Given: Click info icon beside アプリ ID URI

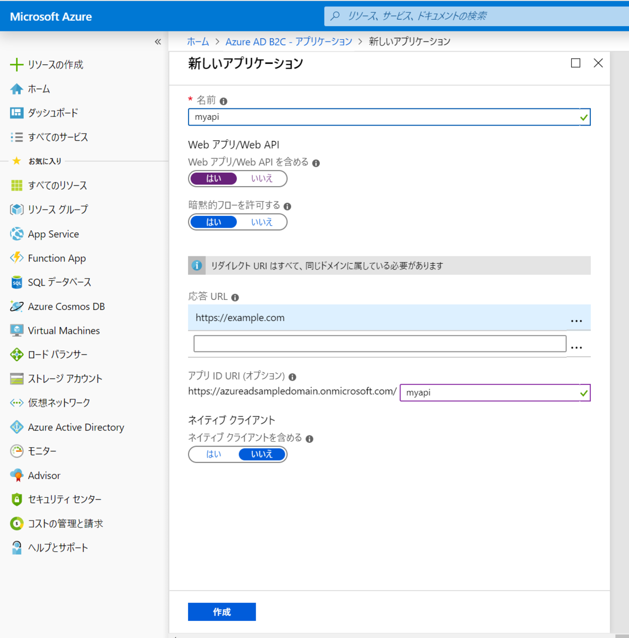Looking at the screenshot, I should point(292,377).
